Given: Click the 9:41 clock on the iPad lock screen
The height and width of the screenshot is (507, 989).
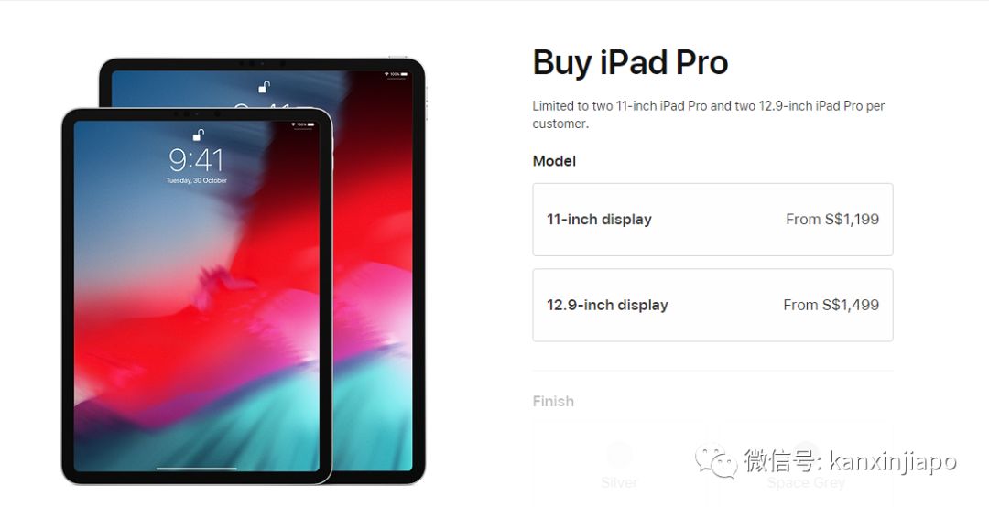Looking at the screenshot, I should 196,160.
